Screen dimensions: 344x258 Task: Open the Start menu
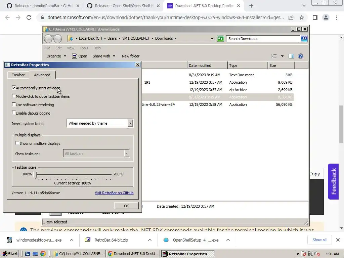point(10,254)
